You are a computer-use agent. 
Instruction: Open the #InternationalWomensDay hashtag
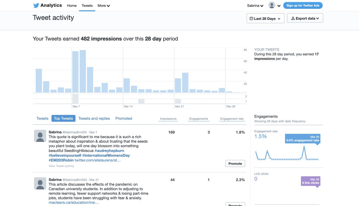pos(106,156)
